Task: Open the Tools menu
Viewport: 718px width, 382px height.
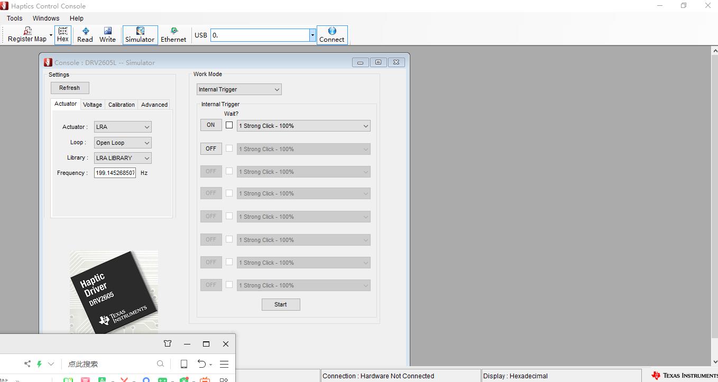Action: click(x=15, y=18)
